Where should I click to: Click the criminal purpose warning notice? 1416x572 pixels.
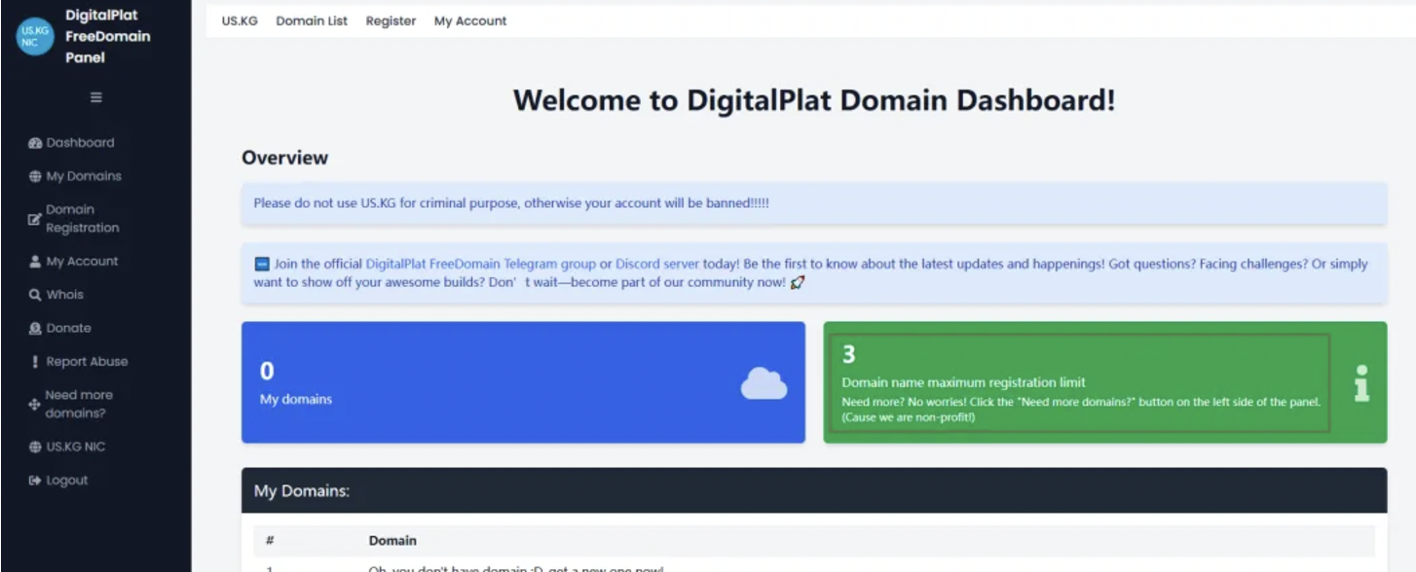coord(814,203)
